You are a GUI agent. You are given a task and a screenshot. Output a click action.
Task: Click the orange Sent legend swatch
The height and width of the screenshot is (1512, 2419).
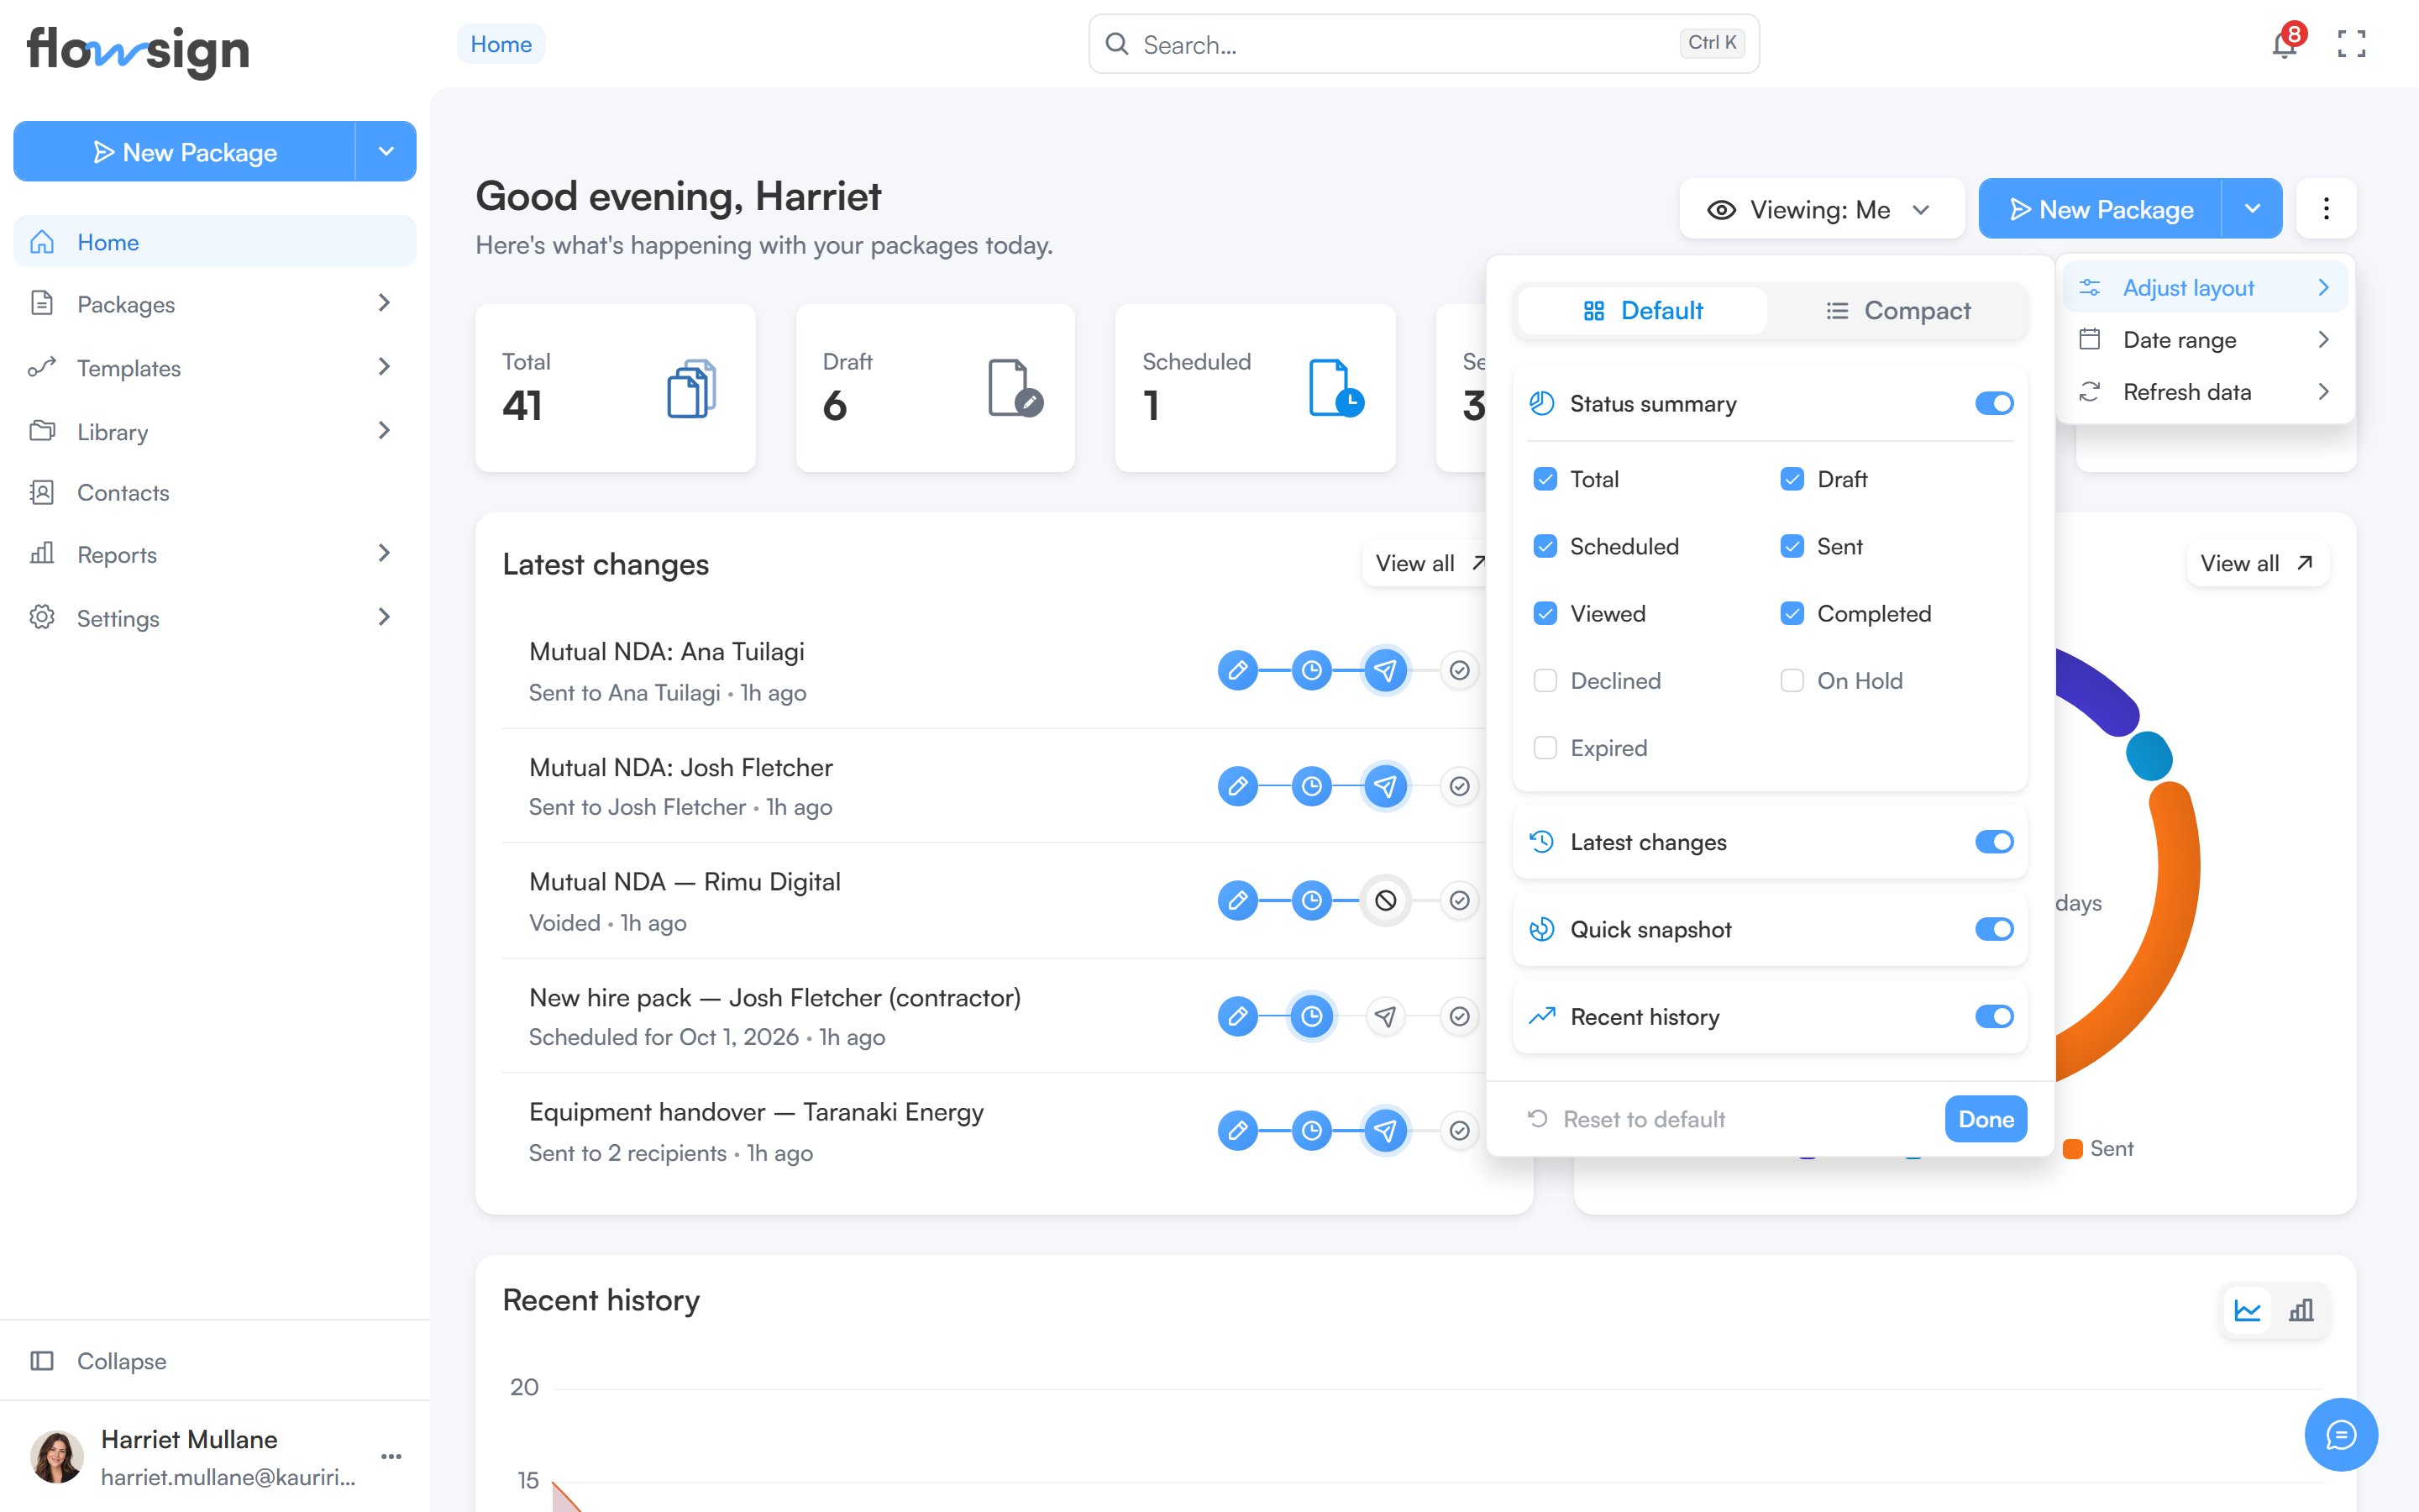tap(2072, 1149)
